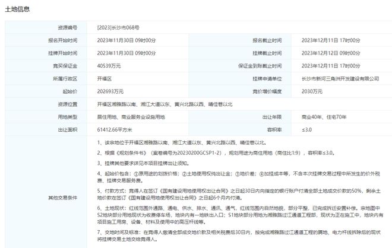Click the 挂牌截止时间 label
The width and height of the screenshot is (392, 248).
click(x=267, y=53)
